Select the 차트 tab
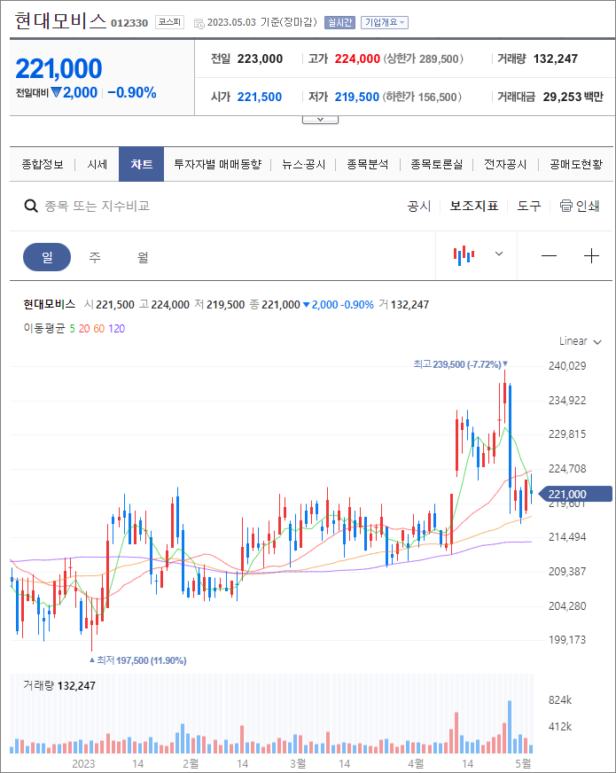Image resolution: width=616 pixels, height=773 pixels. click(142, 164)
